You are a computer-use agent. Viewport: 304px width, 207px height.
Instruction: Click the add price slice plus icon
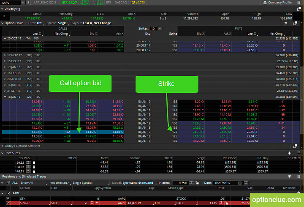coord(290,153)
